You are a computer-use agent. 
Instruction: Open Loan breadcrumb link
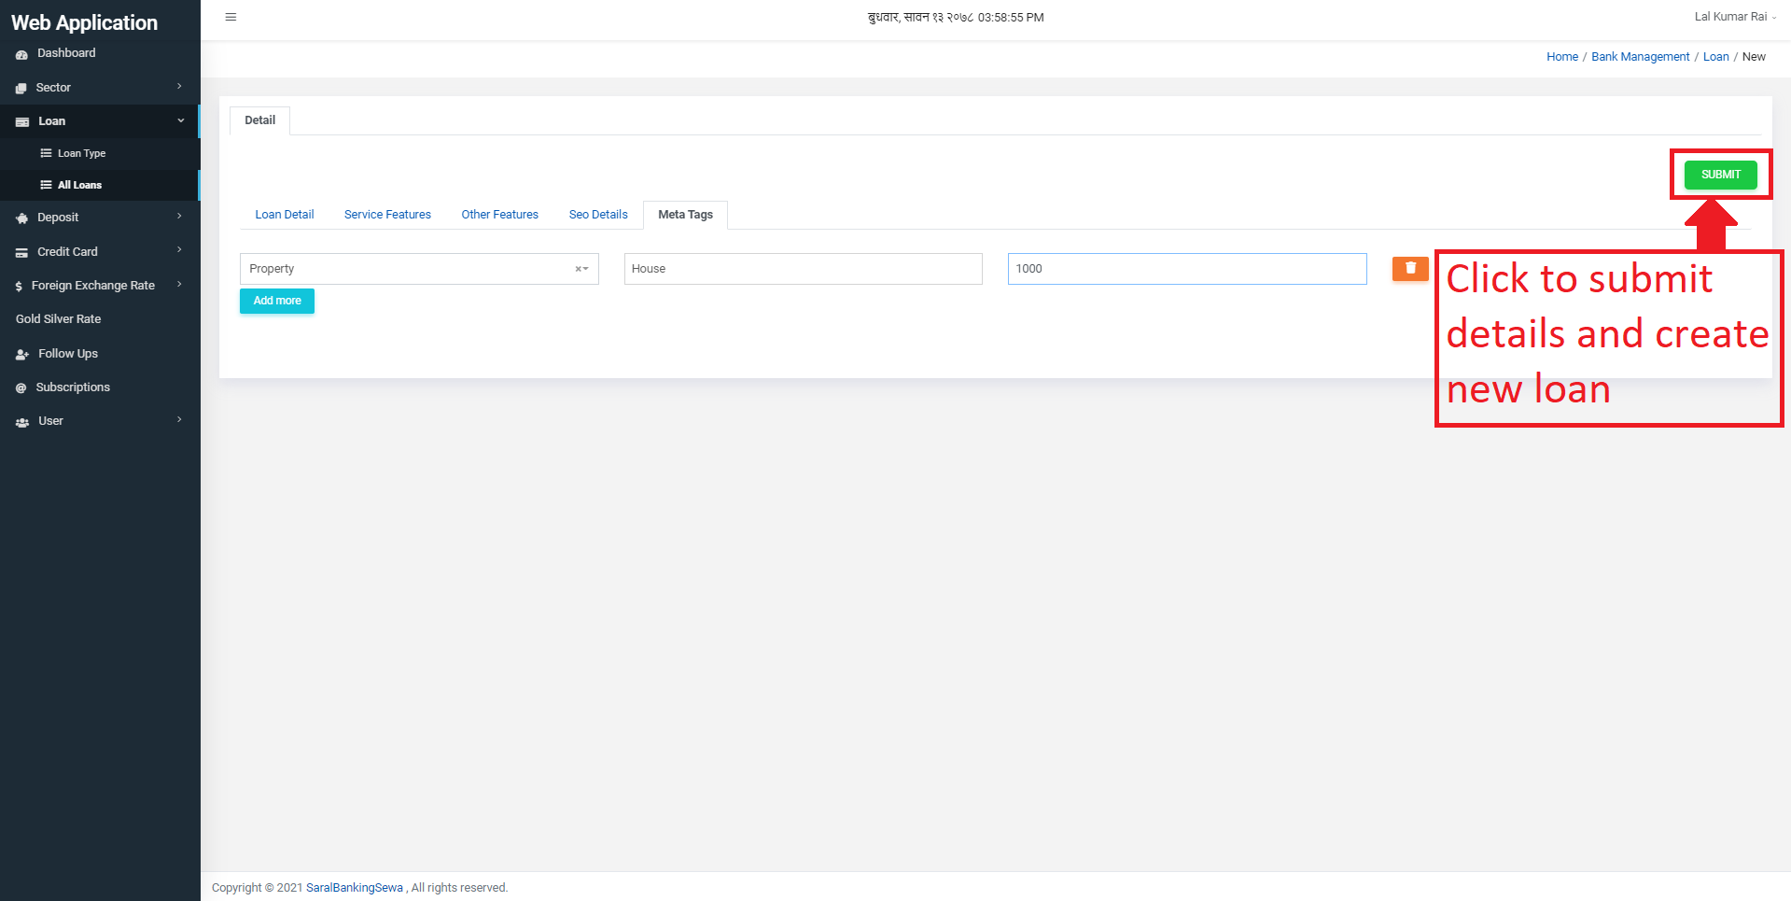[1715, 57]
